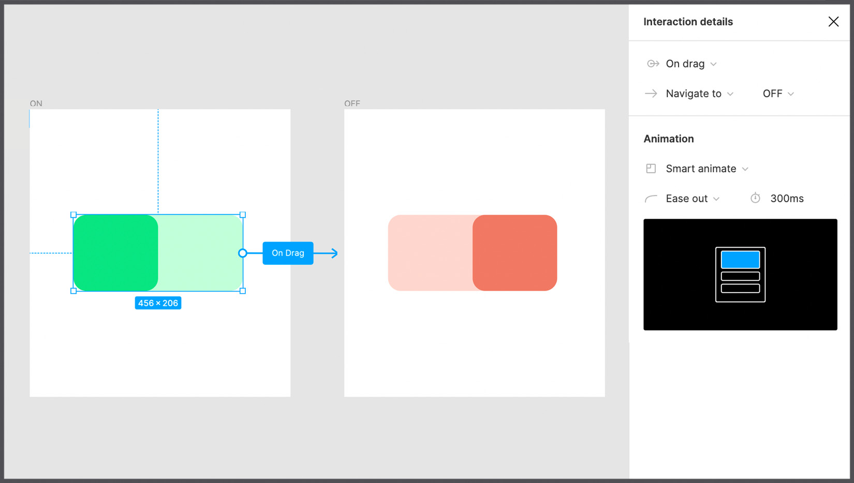Click the animation preview thumbnail
Image resolution: width=854 pixels, height=483 pixels.
[x=740, y=275]
